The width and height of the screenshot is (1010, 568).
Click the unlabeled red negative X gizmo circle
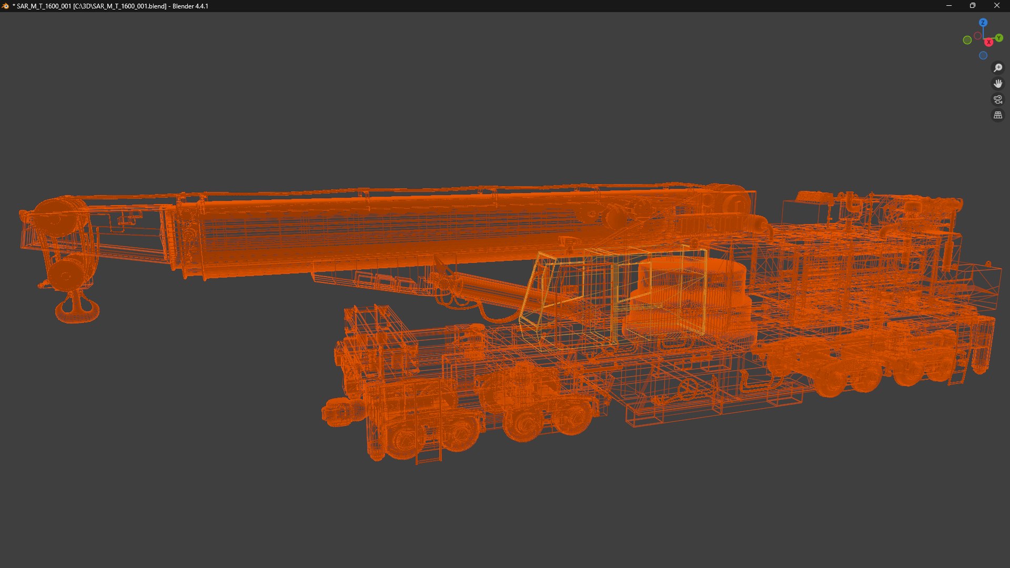click(977, 36)
